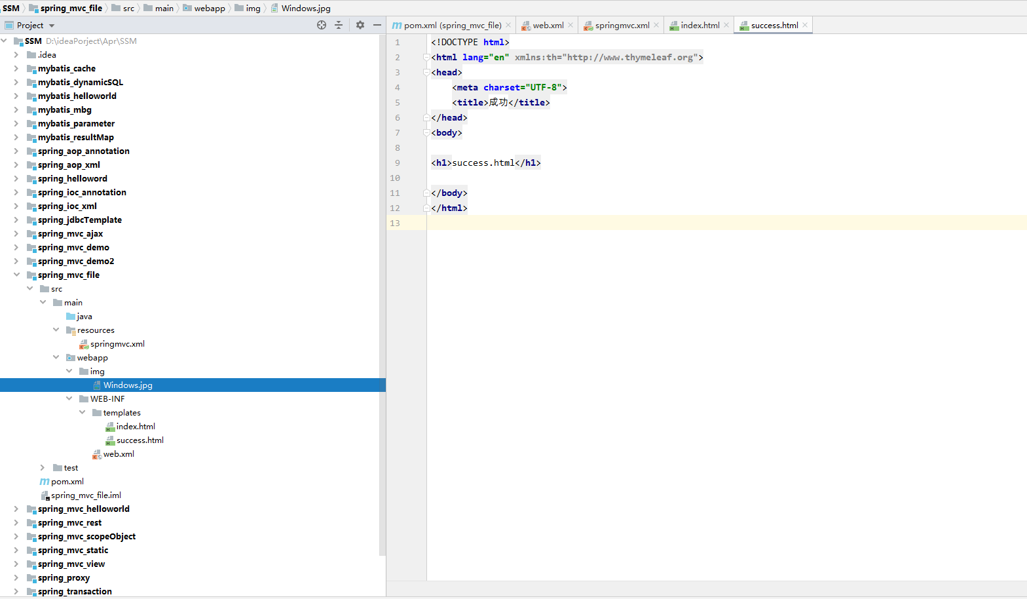This screenshot has width=1027, height=599.
Task: Click the index.html file icon in tree
Action: [110, 427]
